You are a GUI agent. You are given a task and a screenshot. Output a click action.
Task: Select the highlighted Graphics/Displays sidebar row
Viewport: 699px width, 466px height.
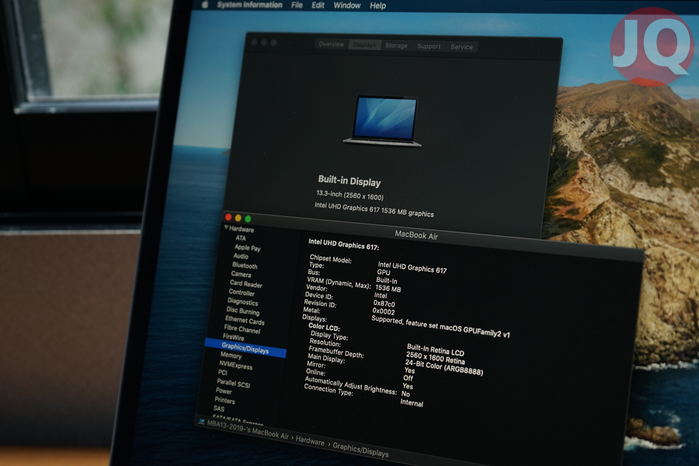pos(245,349)
